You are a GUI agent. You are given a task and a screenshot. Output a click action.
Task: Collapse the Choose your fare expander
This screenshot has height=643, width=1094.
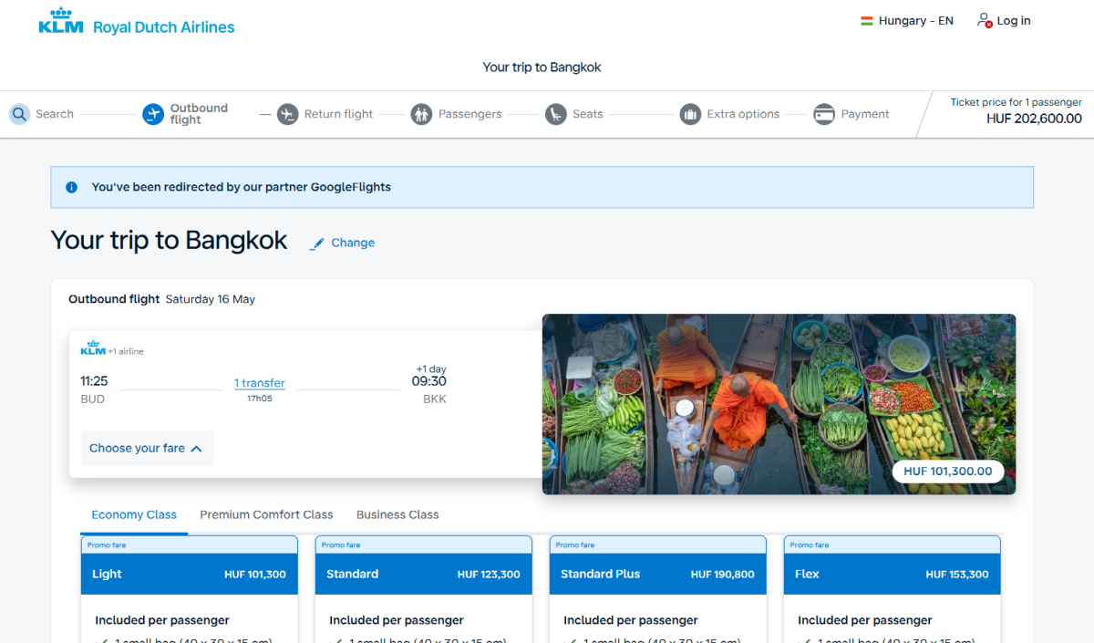click(x=147, y=449)
